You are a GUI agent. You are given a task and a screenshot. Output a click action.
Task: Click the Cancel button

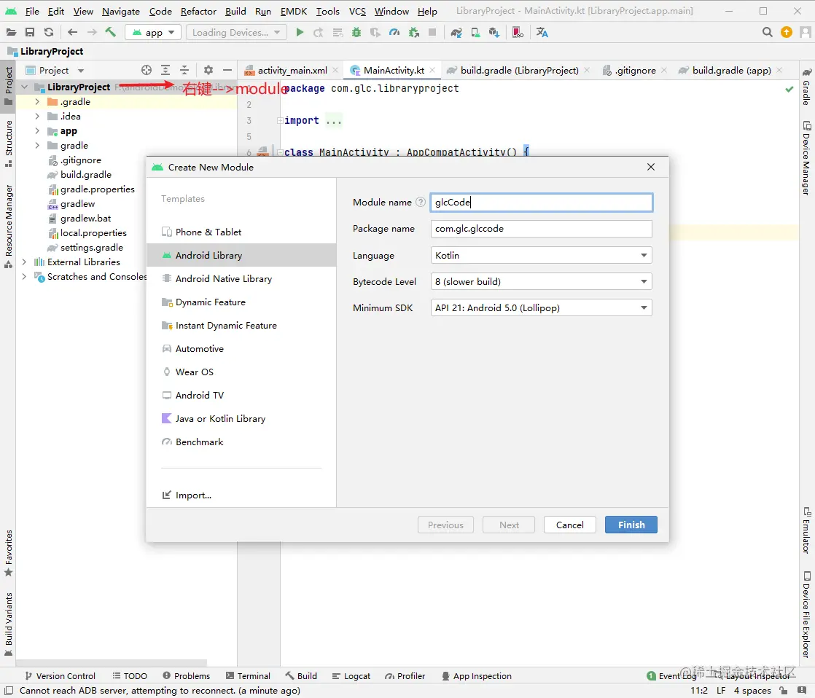(x=569, y=525)
